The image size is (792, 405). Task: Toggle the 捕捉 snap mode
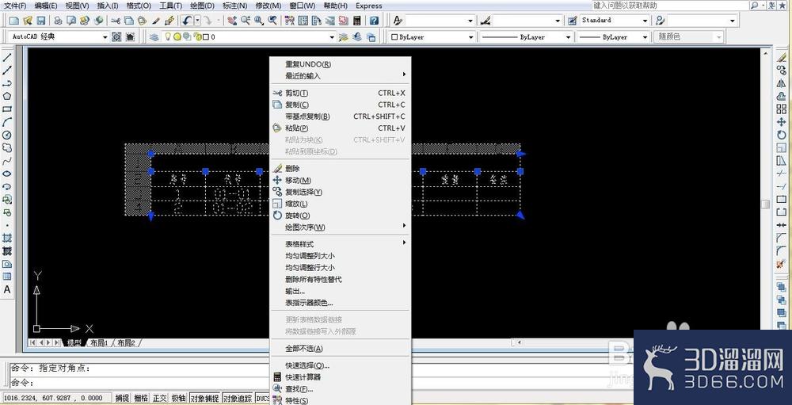(122, 399)
